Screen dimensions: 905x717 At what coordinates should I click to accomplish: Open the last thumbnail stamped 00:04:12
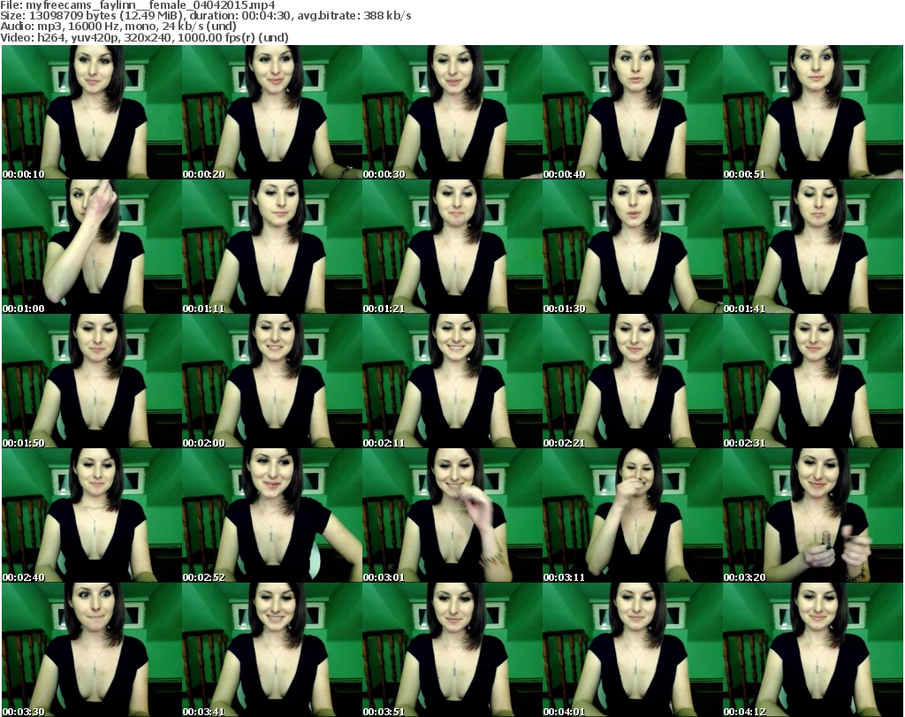coord(812,650)
